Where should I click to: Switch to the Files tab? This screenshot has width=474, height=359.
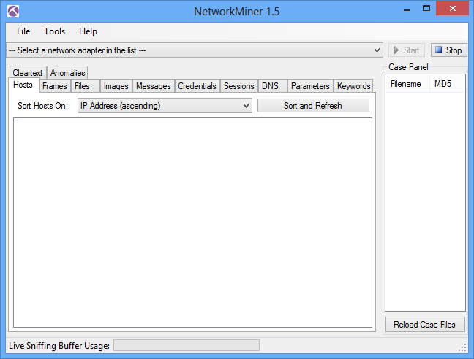[x=82, y=86]
